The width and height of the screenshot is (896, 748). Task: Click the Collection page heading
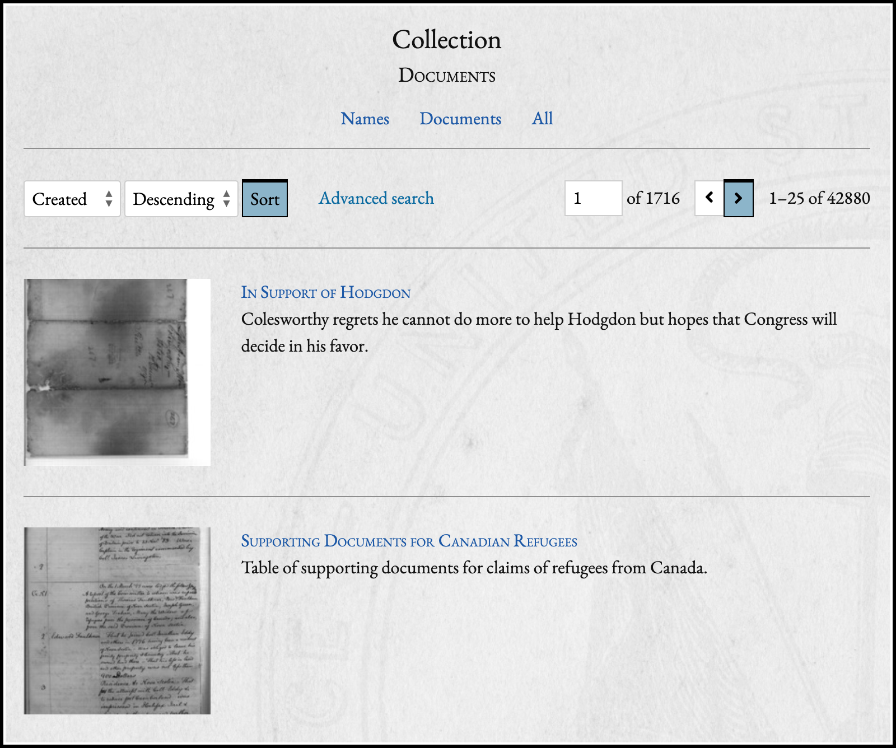pyautogui.click(x=447, y=39)
